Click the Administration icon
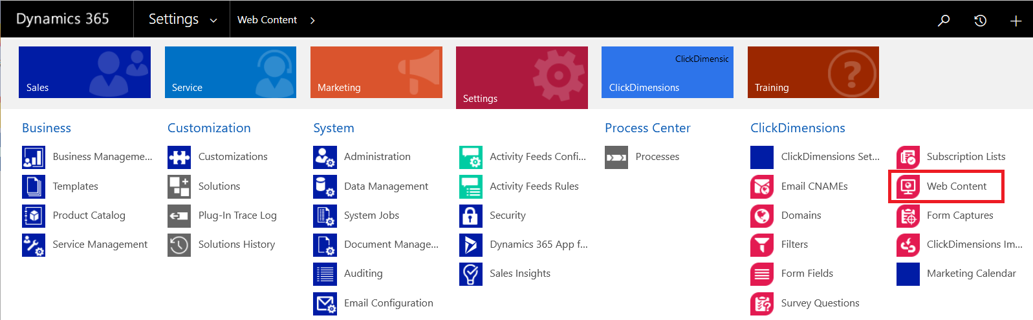1033x320 pixels. click(325, 157)
